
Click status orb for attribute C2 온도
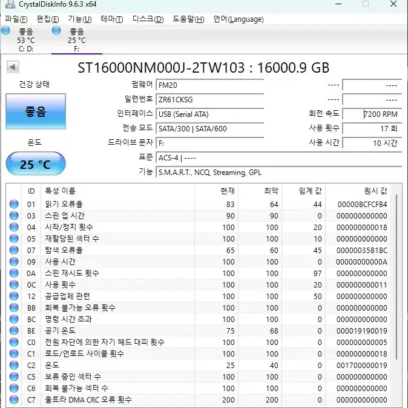pyautogui.click(x=14, y=365)
